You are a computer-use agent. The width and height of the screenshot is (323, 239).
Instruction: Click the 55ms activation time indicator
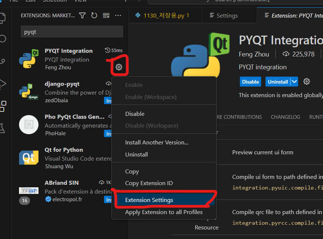[x=114, y=50]
